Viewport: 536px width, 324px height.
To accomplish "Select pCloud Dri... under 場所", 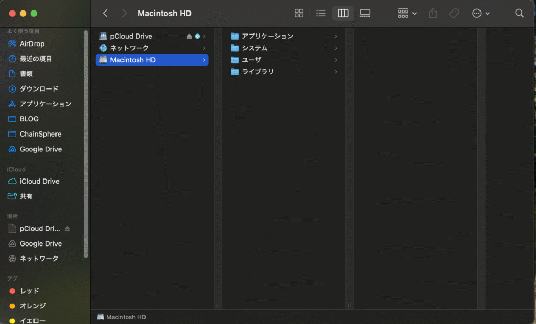I will (40, 229).
